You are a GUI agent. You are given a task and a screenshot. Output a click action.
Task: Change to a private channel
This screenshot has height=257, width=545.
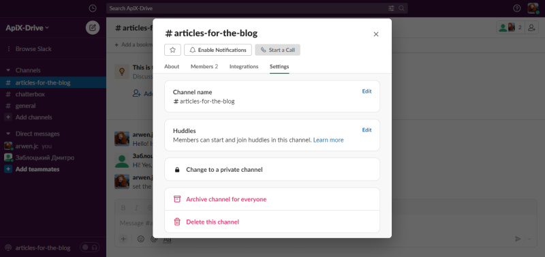pos(272,169)
